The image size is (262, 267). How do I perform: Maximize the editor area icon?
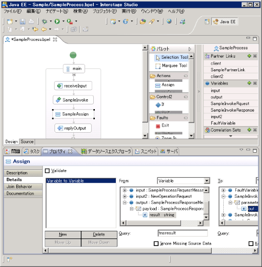tap(255, 39)
